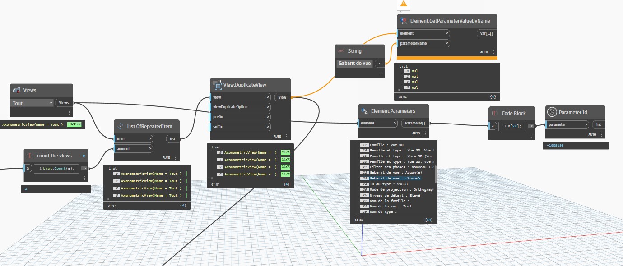Open the String node three-dot menu
This screenshot has height=266, width=623.
381,73
